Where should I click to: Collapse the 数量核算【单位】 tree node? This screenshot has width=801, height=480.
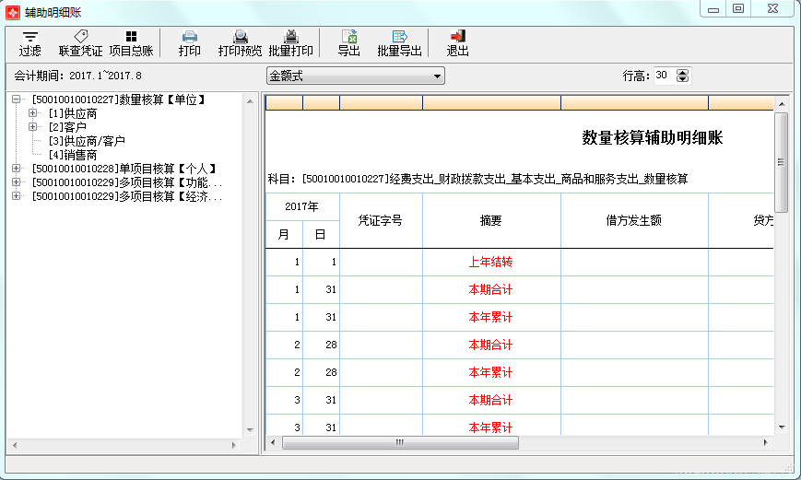coord(17,100)
